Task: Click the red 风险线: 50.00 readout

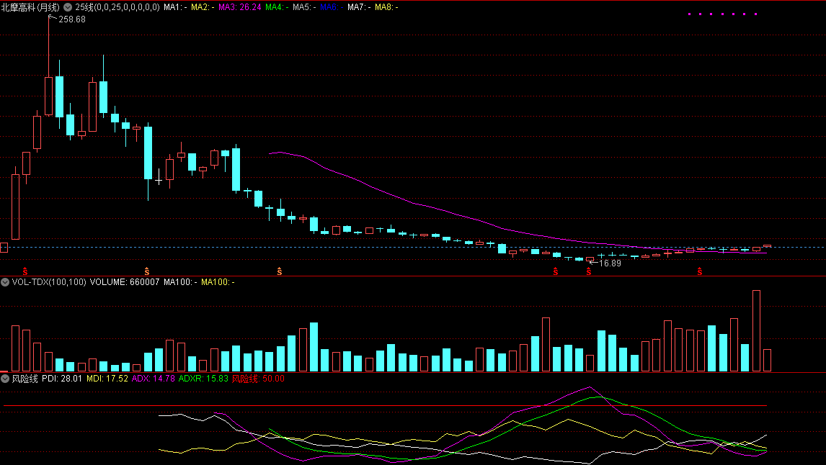Action: tap(258, 378)
